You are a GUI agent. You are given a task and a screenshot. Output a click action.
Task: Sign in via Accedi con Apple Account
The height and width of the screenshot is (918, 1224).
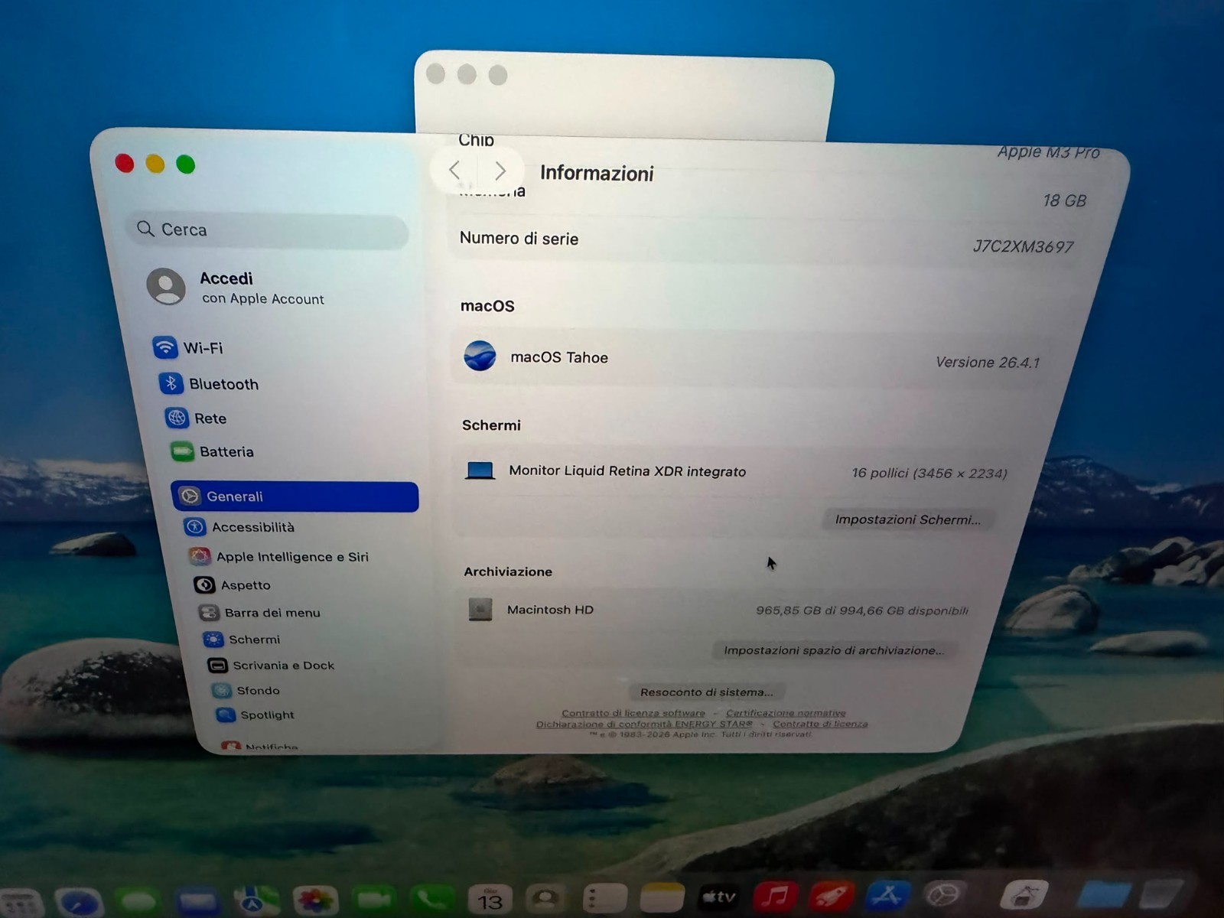[237, 288]
